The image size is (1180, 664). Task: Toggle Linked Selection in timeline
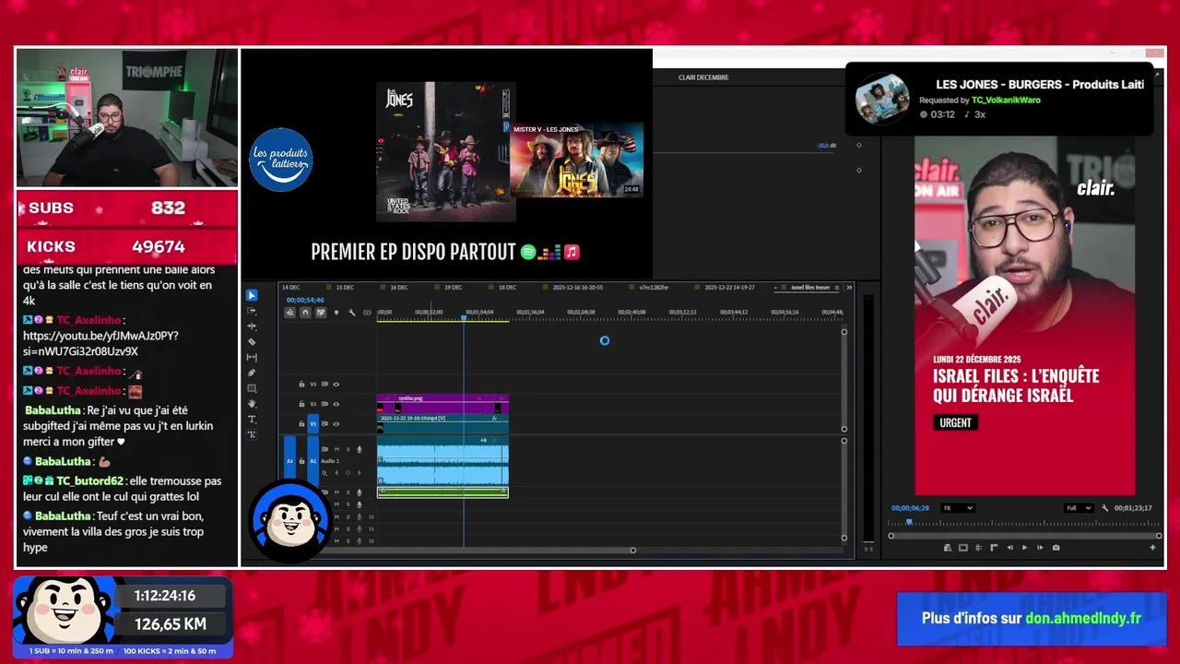tap(321, 313)
